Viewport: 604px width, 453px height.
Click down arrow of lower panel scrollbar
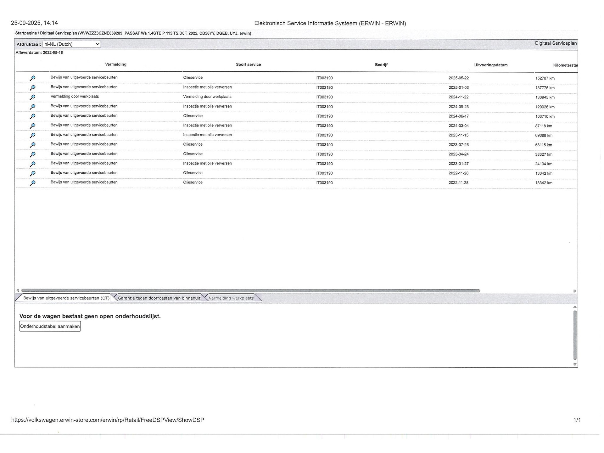click(x=575, y=365)
